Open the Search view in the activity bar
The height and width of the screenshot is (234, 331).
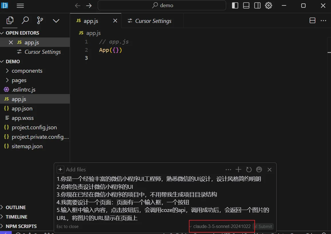pyautogui.click(x=25, y=20)
